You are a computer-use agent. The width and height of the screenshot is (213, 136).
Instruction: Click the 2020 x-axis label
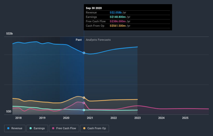coord(66,118)
